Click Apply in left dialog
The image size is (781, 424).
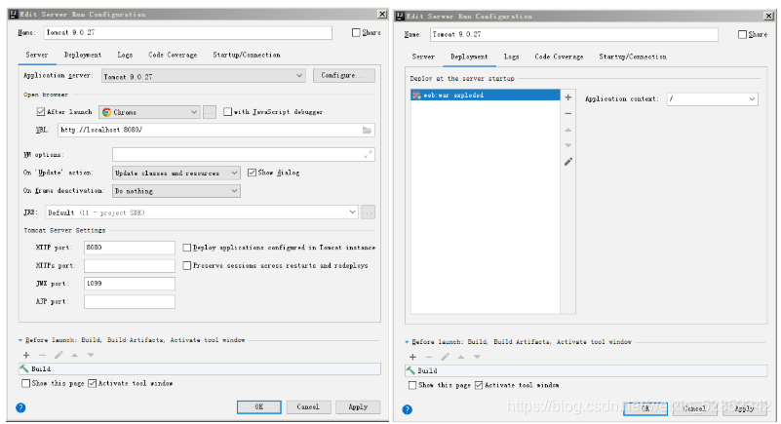[358, 407]
